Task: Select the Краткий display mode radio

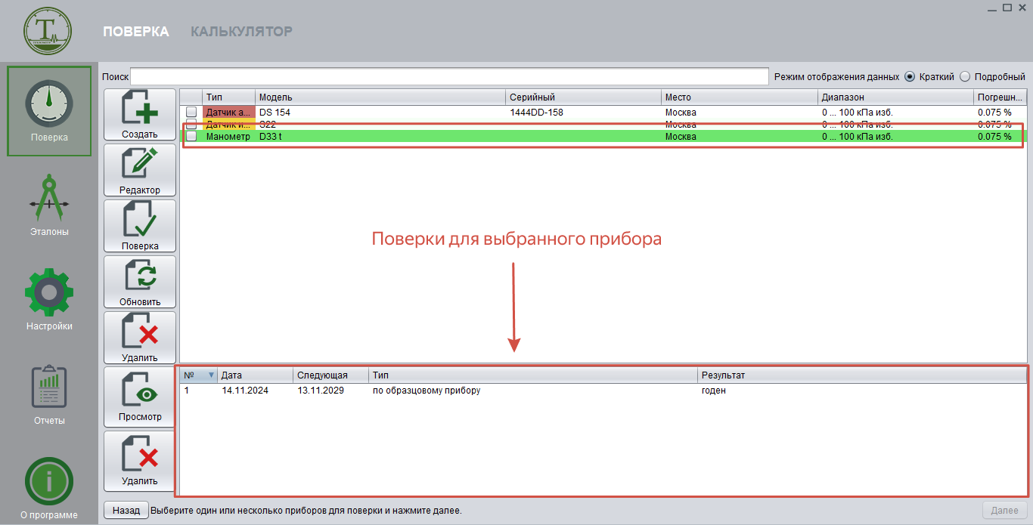Action: click(x=910, y=76)
